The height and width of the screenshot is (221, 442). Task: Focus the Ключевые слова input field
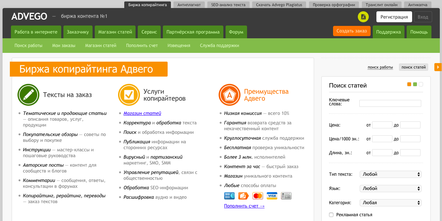tap(390, 103)
